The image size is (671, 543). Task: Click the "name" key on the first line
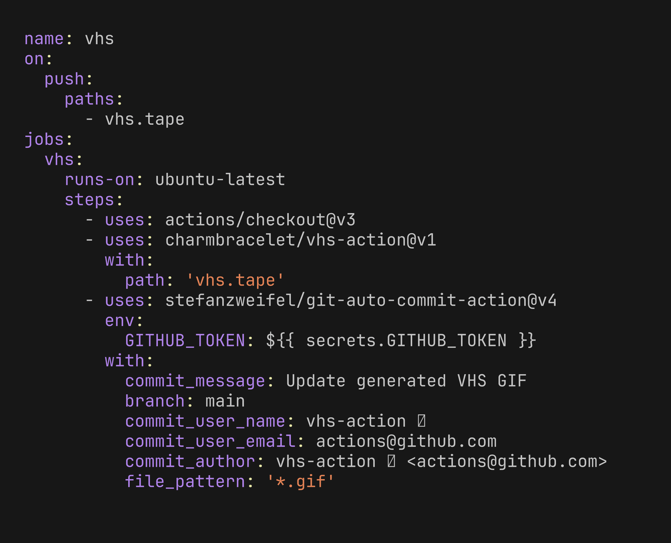pyautogui.click(x=44, y=39)
